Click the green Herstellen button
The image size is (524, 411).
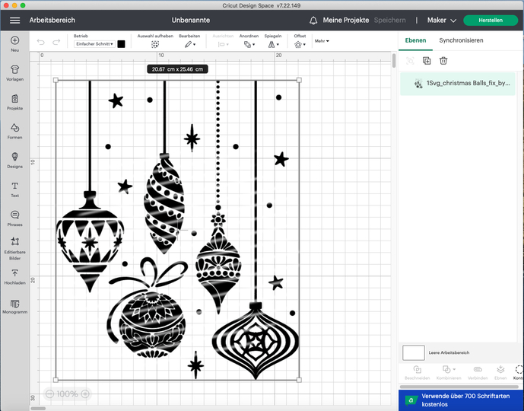pos(490,21)
